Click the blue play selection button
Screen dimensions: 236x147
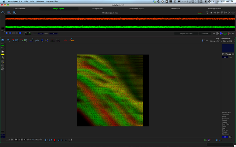(x=221, y=33)
